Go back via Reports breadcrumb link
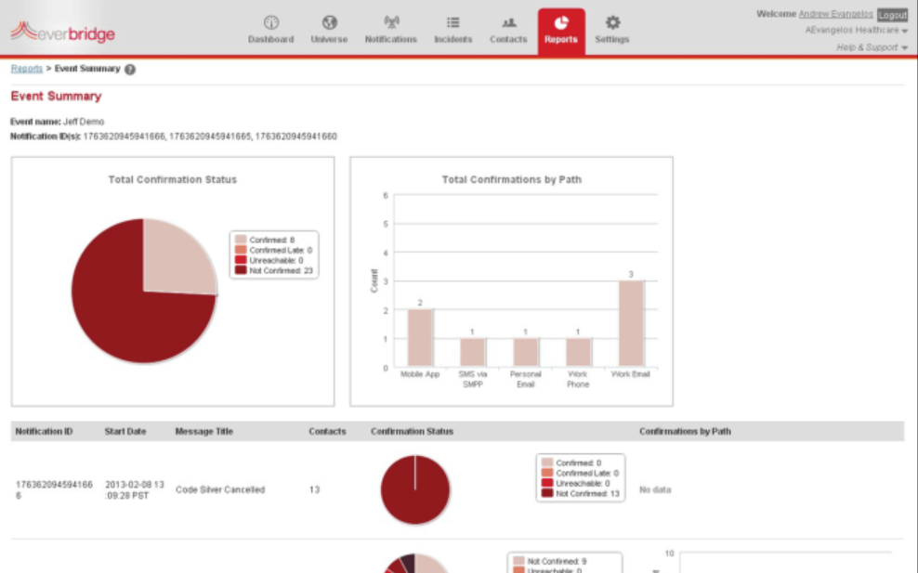The image size is (918, 573). pos(26,69)
